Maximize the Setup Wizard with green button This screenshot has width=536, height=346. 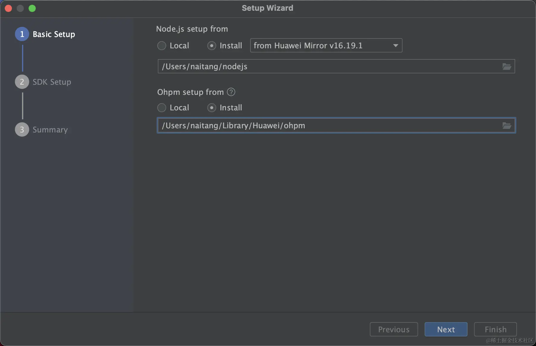[x=32, y=8]
